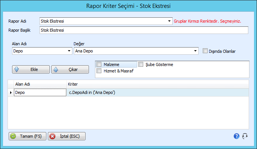Image resolution: width=257 pixels, height=149 pixels.
Task: Click the Ekle add button
Action: pyautogui.click(x=31, y=69)
